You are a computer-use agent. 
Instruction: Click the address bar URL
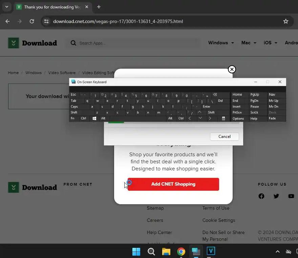click(x=118, y=21)
